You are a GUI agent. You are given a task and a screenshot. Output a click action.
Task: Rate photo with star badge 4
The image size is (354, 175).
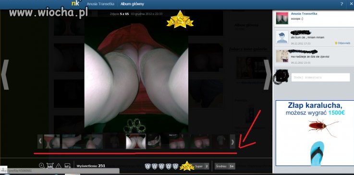(x=169, y=166)
